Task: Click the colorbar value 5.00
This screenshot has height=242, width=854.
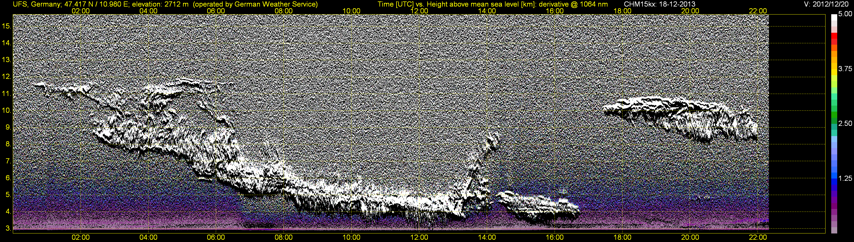Action: pyautogui.click(x=845, y=14)
